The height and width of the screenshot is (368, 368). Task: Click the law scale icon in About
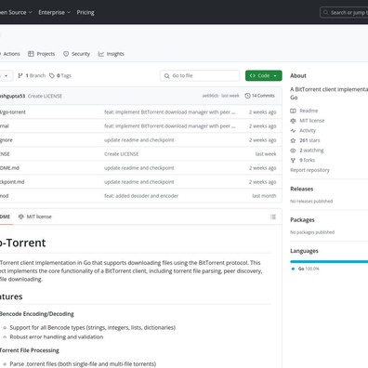coord(293,121)
